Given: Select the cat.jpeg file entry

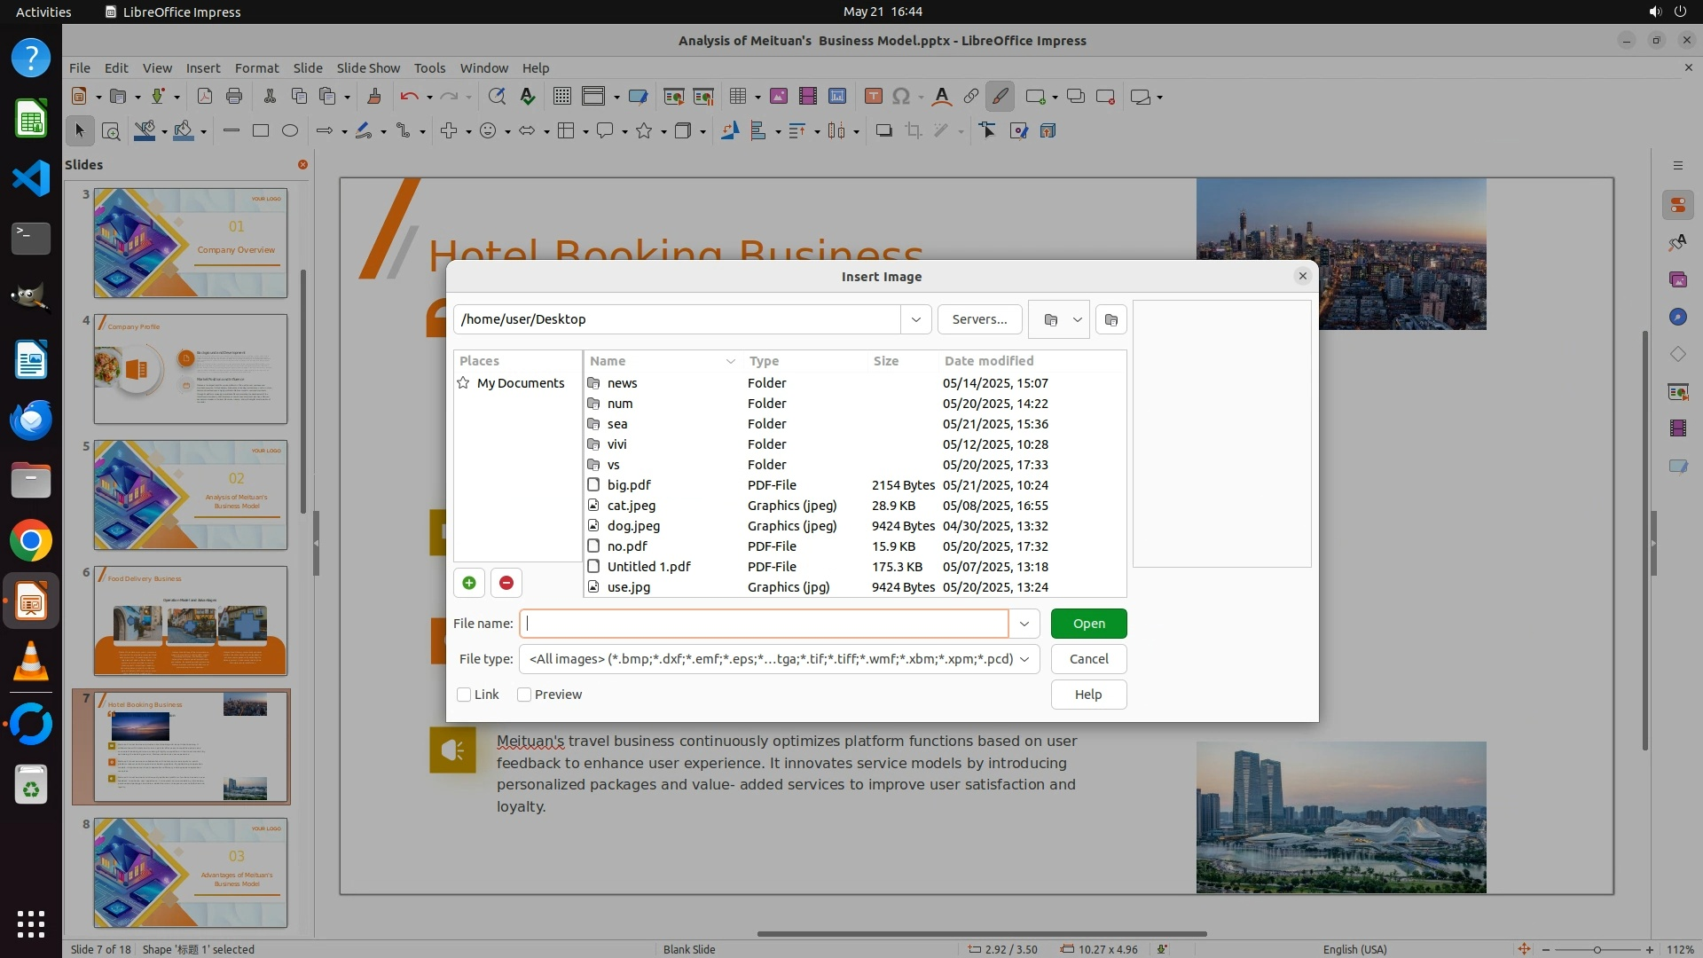Looking at the screenshot, I should [632, 506].
